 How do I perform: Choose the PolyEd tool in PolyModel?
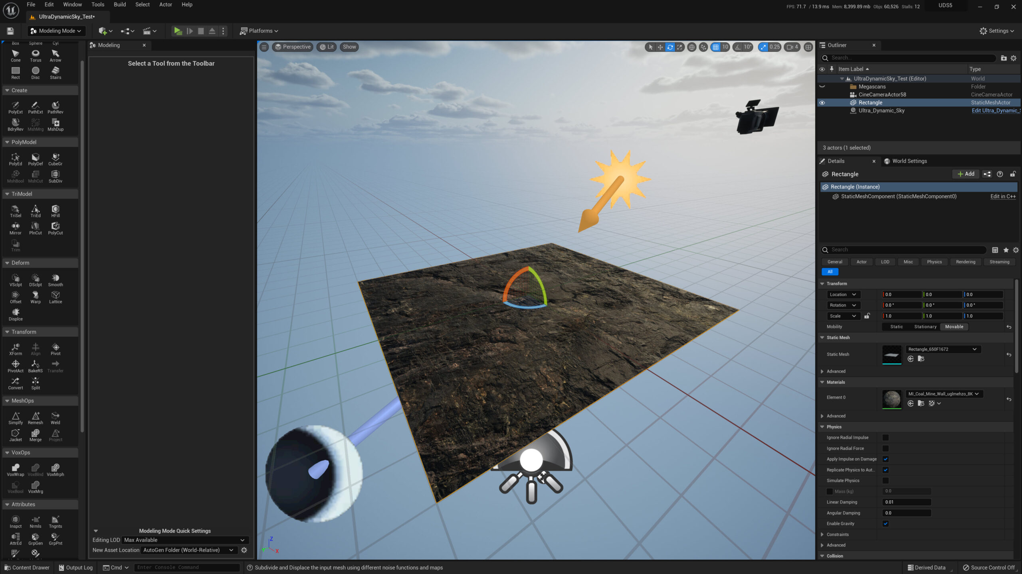click(x=16, y=158)
